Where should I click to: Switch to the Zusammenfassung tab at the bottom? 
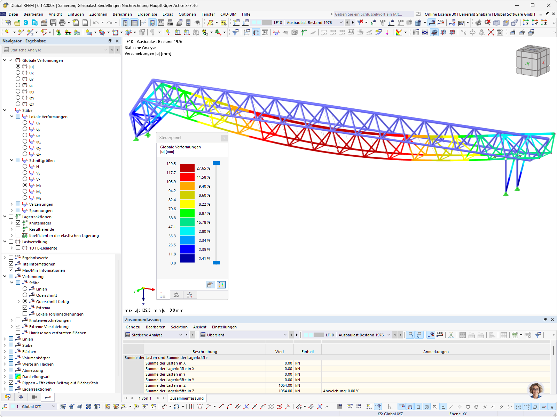coord(187,398)
